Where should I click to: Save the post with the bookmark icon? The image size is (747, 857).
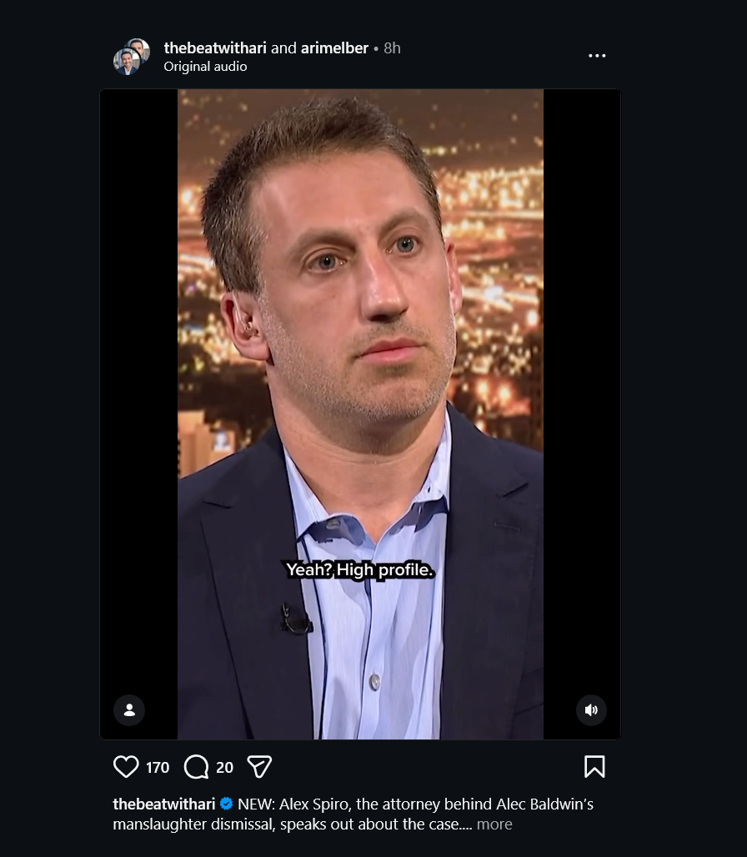594,767
